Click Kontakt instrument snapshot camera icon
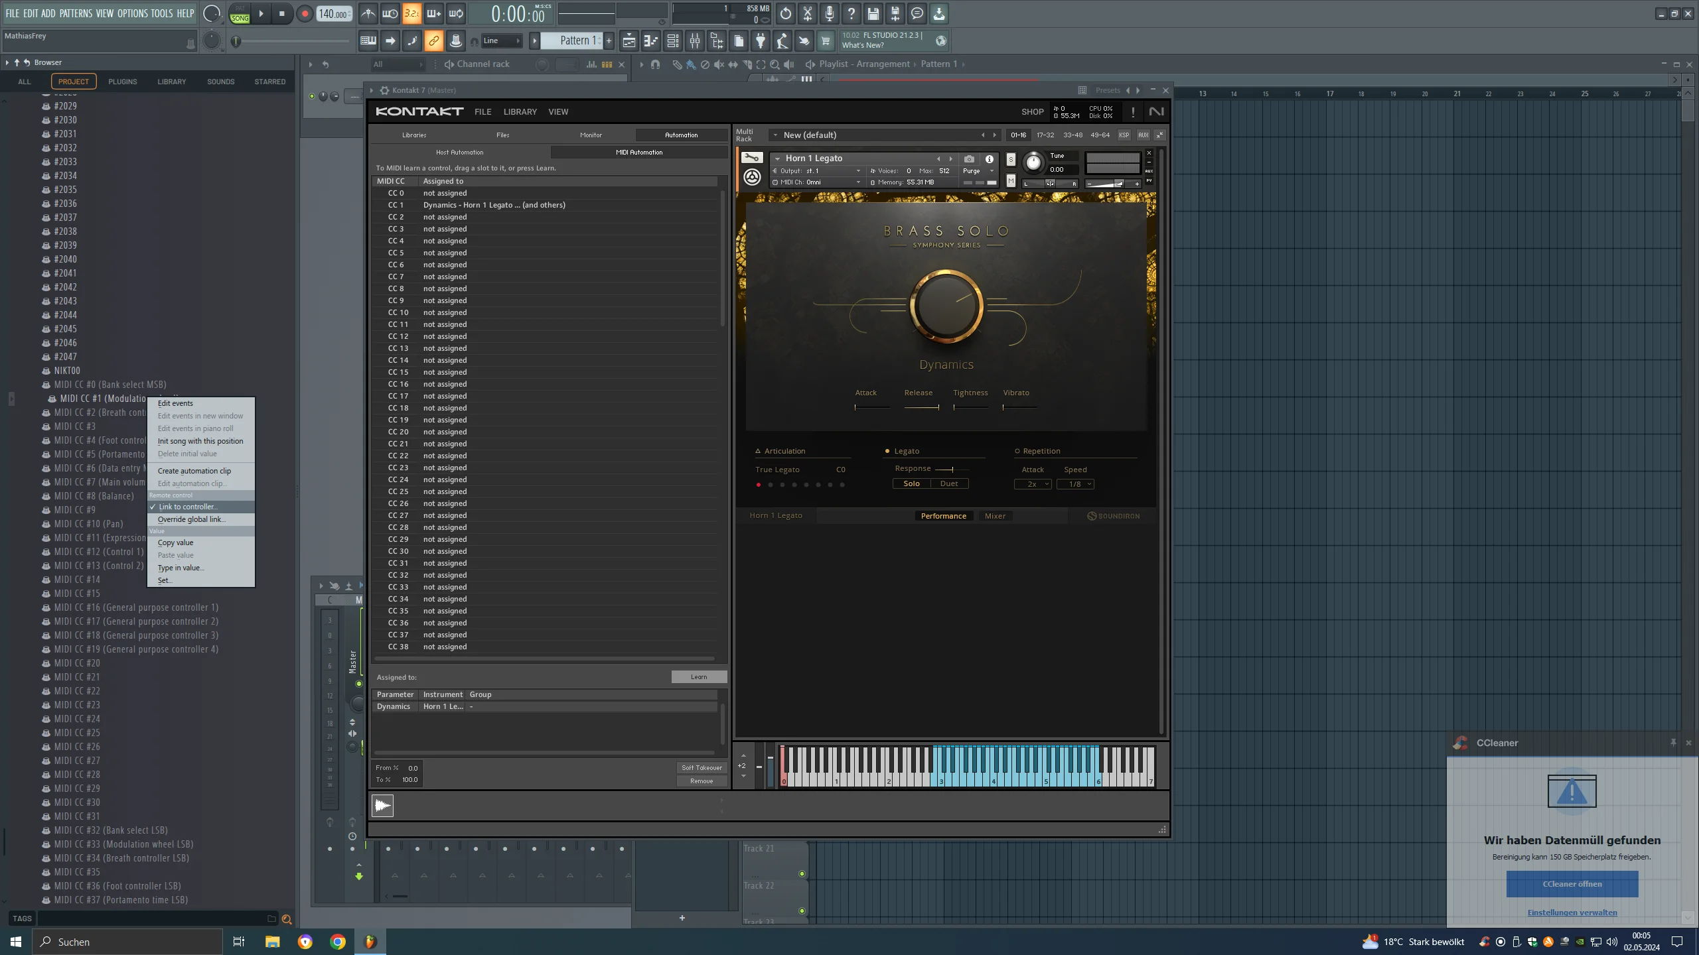 coord(969,159)
